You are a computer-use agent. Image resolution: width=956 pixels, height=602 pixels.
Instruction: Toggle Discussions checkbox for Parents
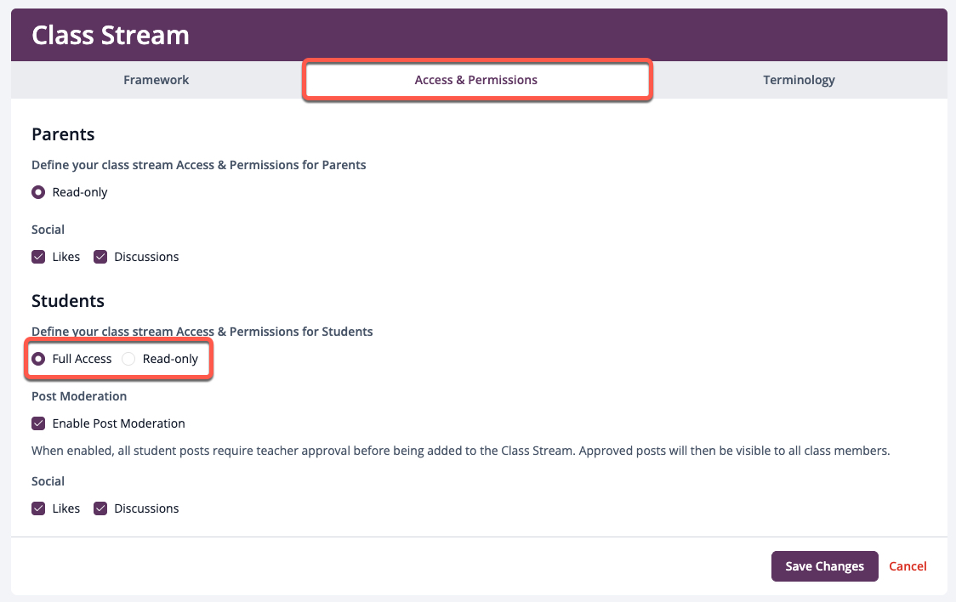pos(100,257)
